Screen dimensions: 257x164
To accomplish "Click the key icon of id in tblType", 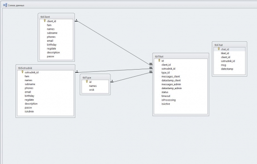I will [x=87, y=82].
